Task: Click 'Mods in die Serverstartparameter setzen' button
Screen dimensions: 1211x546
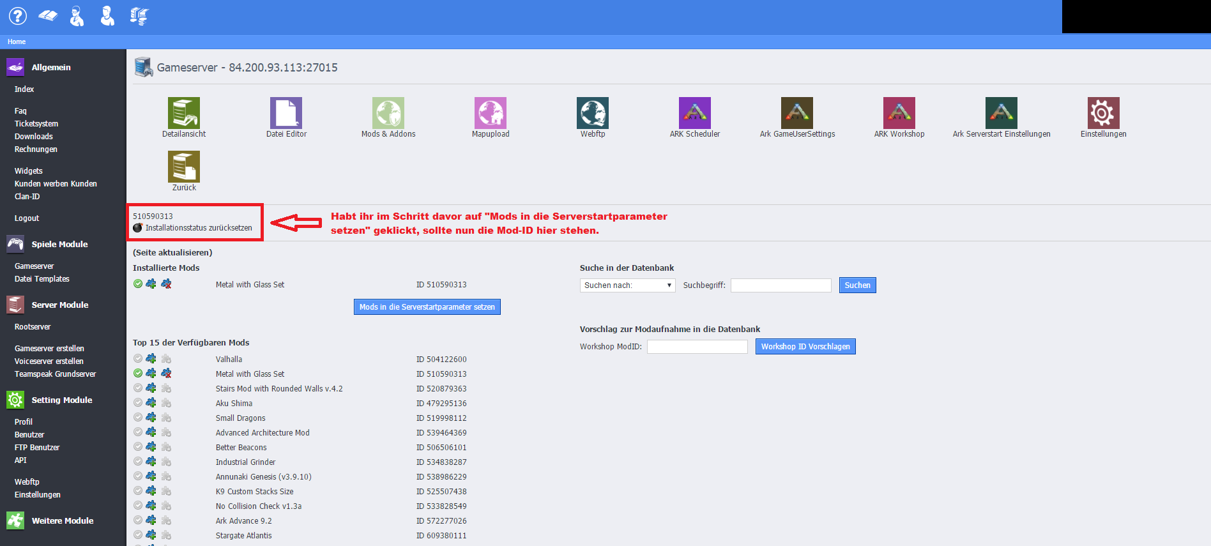Action: tap(427, 307)
